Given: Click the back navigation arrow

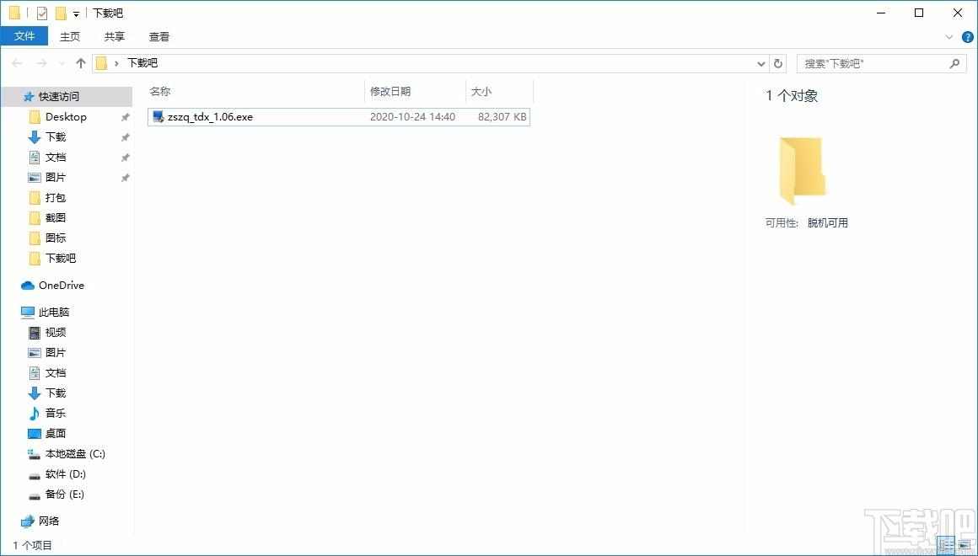Looking at the screenshot, I should coord(18,63).
